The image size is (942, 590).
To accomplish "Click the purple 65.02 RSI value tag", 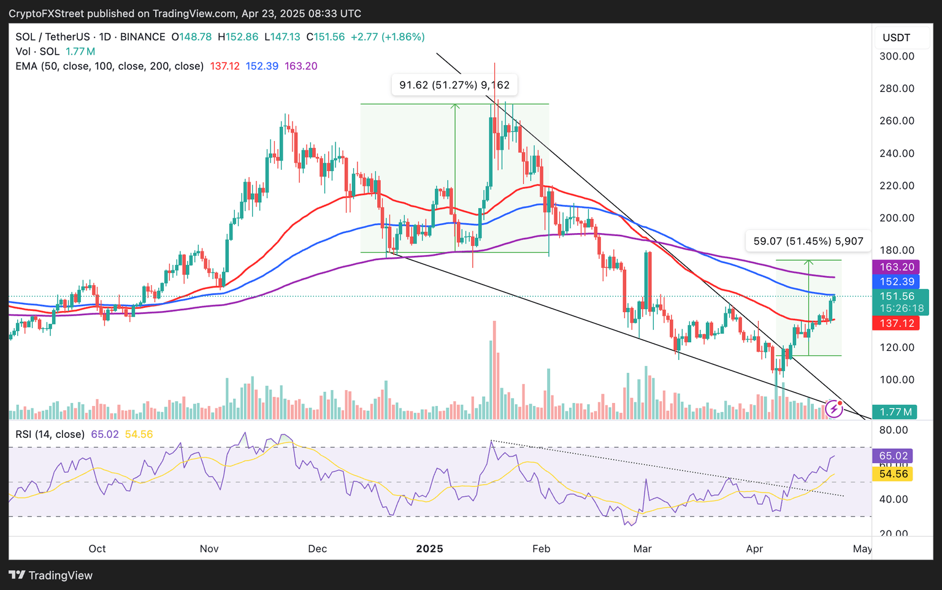I will coord(893,456).
